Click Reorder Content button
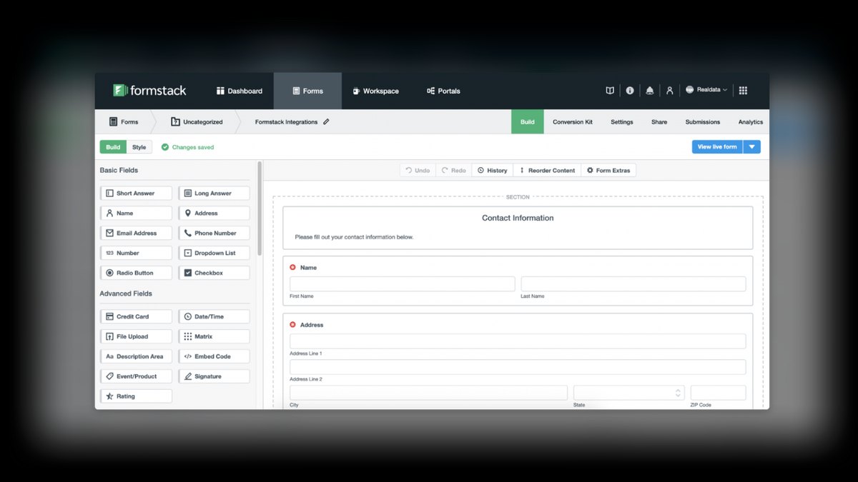 [x=547, y=171]
